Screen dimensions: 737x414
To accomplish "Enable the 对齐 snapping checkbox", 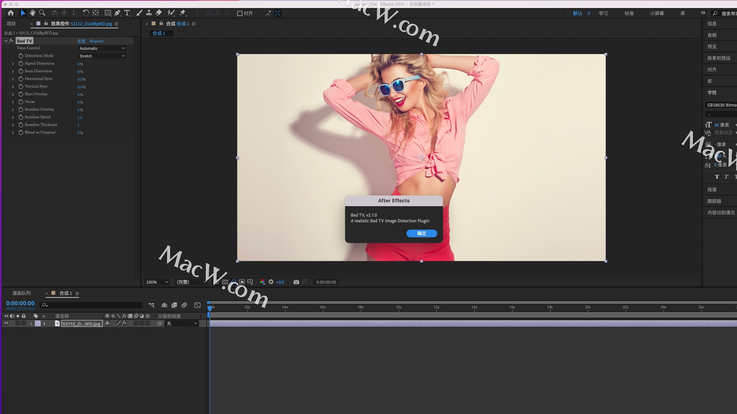I will tap(240, 13).
